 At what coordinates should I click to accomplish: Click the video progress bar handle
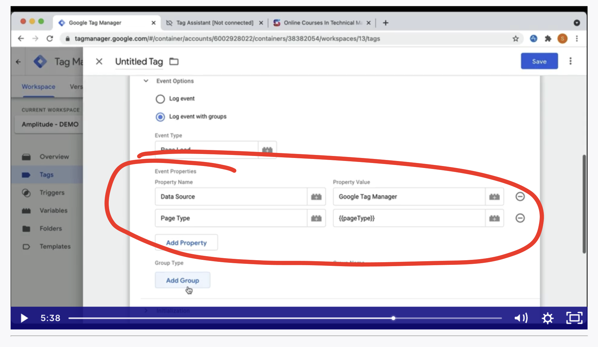coord(394,318)
